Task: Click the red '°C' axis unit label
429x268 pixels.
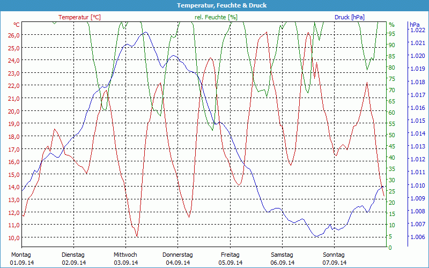Action: point(17,25)
